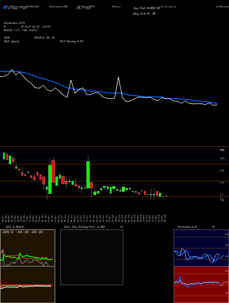
Task: Click the 8.52 price axis label
Action: click(223, 170)
